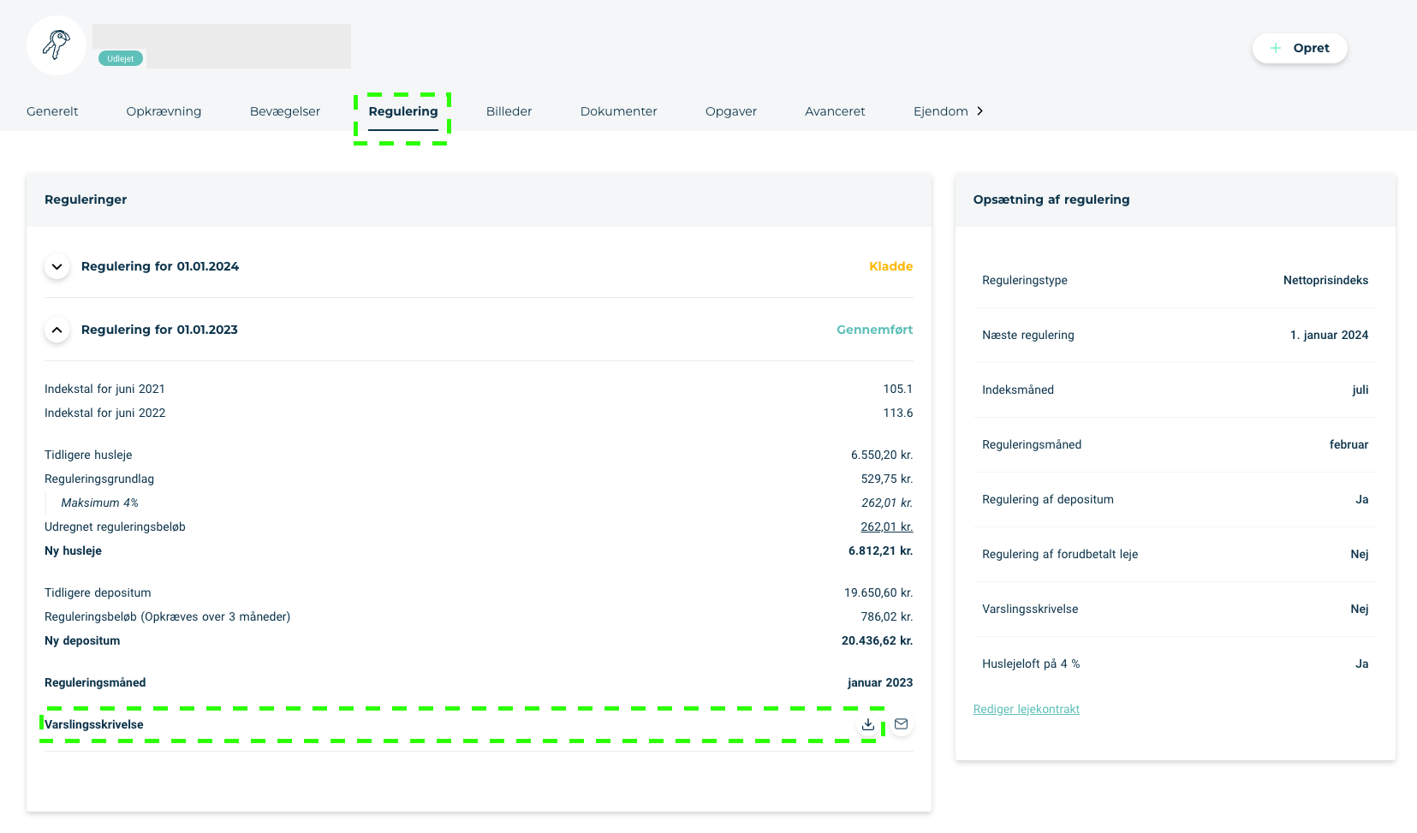Viewport: 1417px width, 833px height.
Task: Click Regulering af forudbetalt leje label
Action: tap(1060, 554)
